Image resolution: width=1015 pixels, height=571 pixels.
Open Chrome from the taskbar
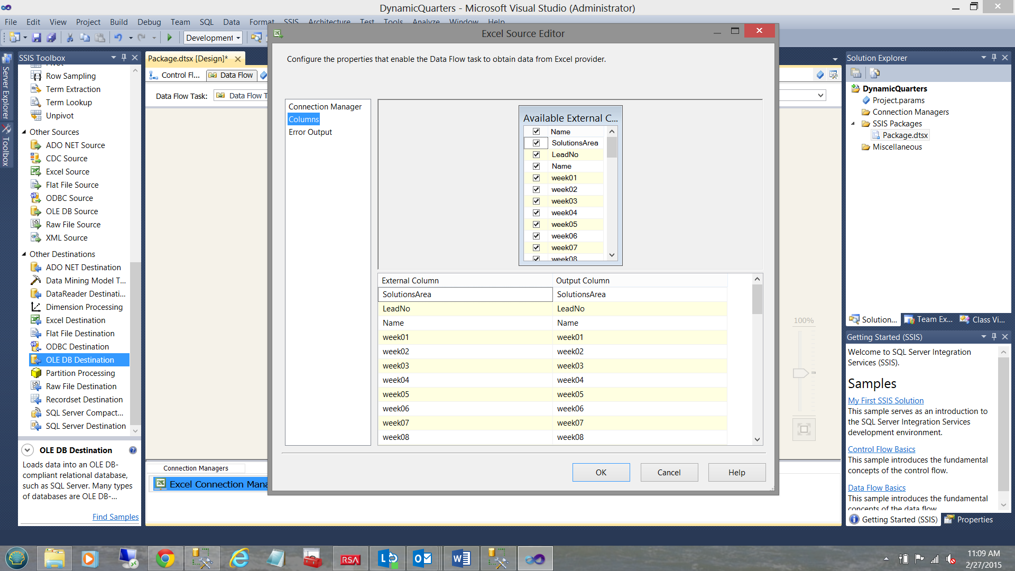pyautogui.click(x=165, y=558)
